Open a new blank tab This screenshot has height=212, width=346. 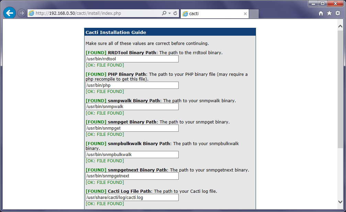[x=254, y=14]
